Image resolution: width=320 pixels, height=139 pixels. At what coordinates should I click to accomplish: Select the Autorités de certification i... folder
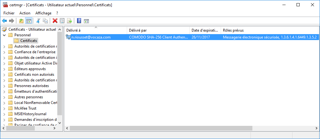click(x=35, y=58)
